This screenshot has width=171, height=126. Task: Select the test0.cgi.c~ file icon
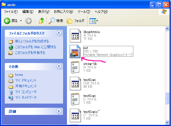click(x=75, y=115)
